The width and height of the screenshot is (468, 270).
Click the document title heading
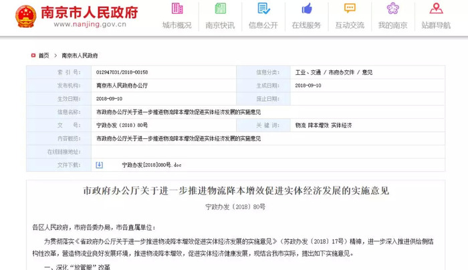point(236,190)
